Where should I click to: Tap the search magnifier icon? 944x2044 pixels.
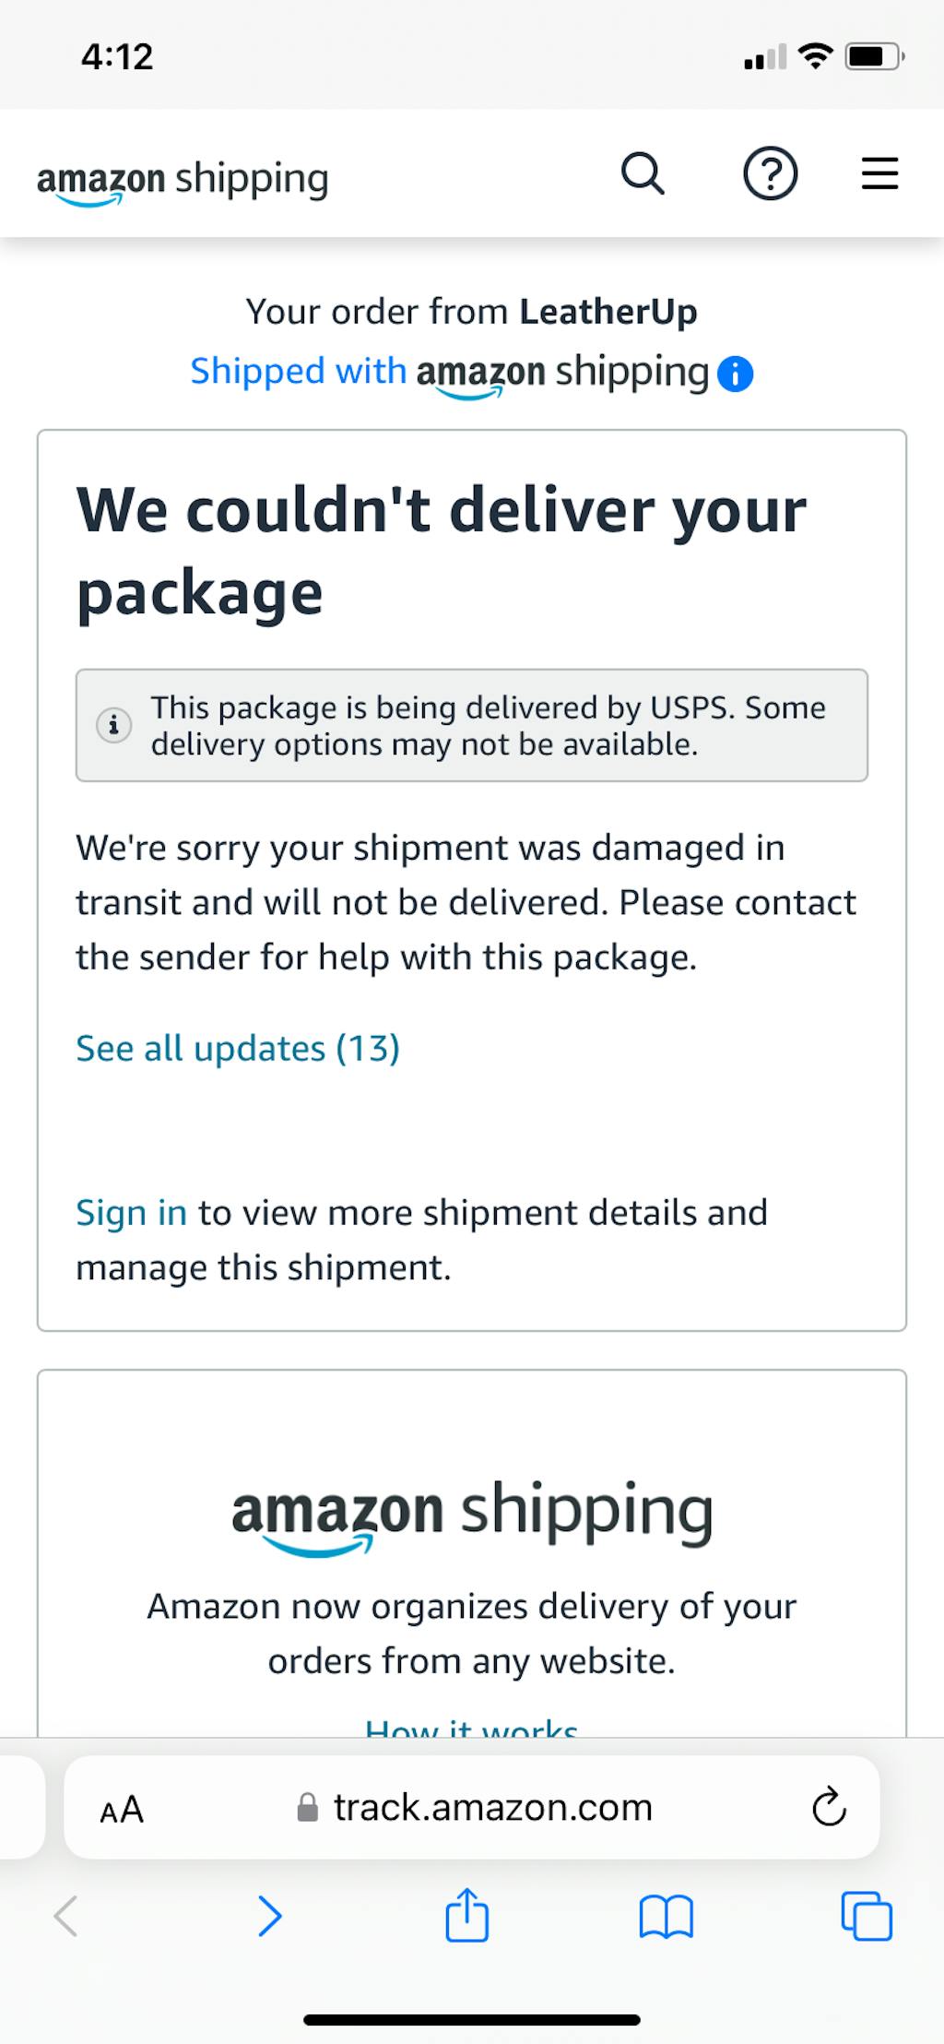coord(643,173)
